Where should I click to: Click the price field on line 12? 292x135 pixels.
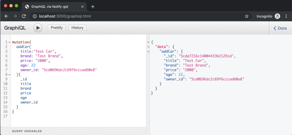click(26, 93)
